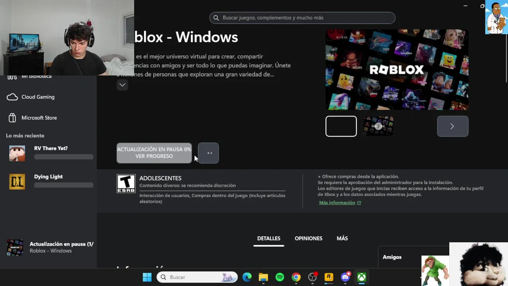Click the ADOLESCENTES rating label
The image size is (508, 286).
(160, 178)
